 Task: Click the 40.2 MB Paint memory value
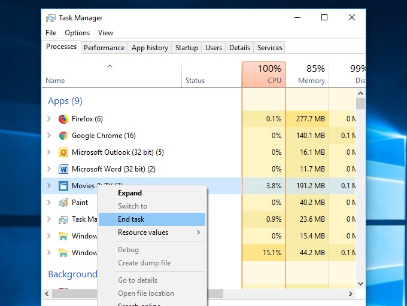[312, 203]
